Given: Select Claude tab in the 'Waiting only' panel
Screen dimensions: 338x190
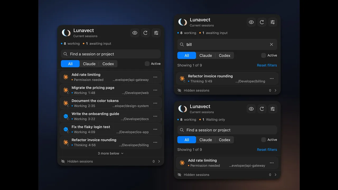Looking at the screenshot, I should coord(206,140).
